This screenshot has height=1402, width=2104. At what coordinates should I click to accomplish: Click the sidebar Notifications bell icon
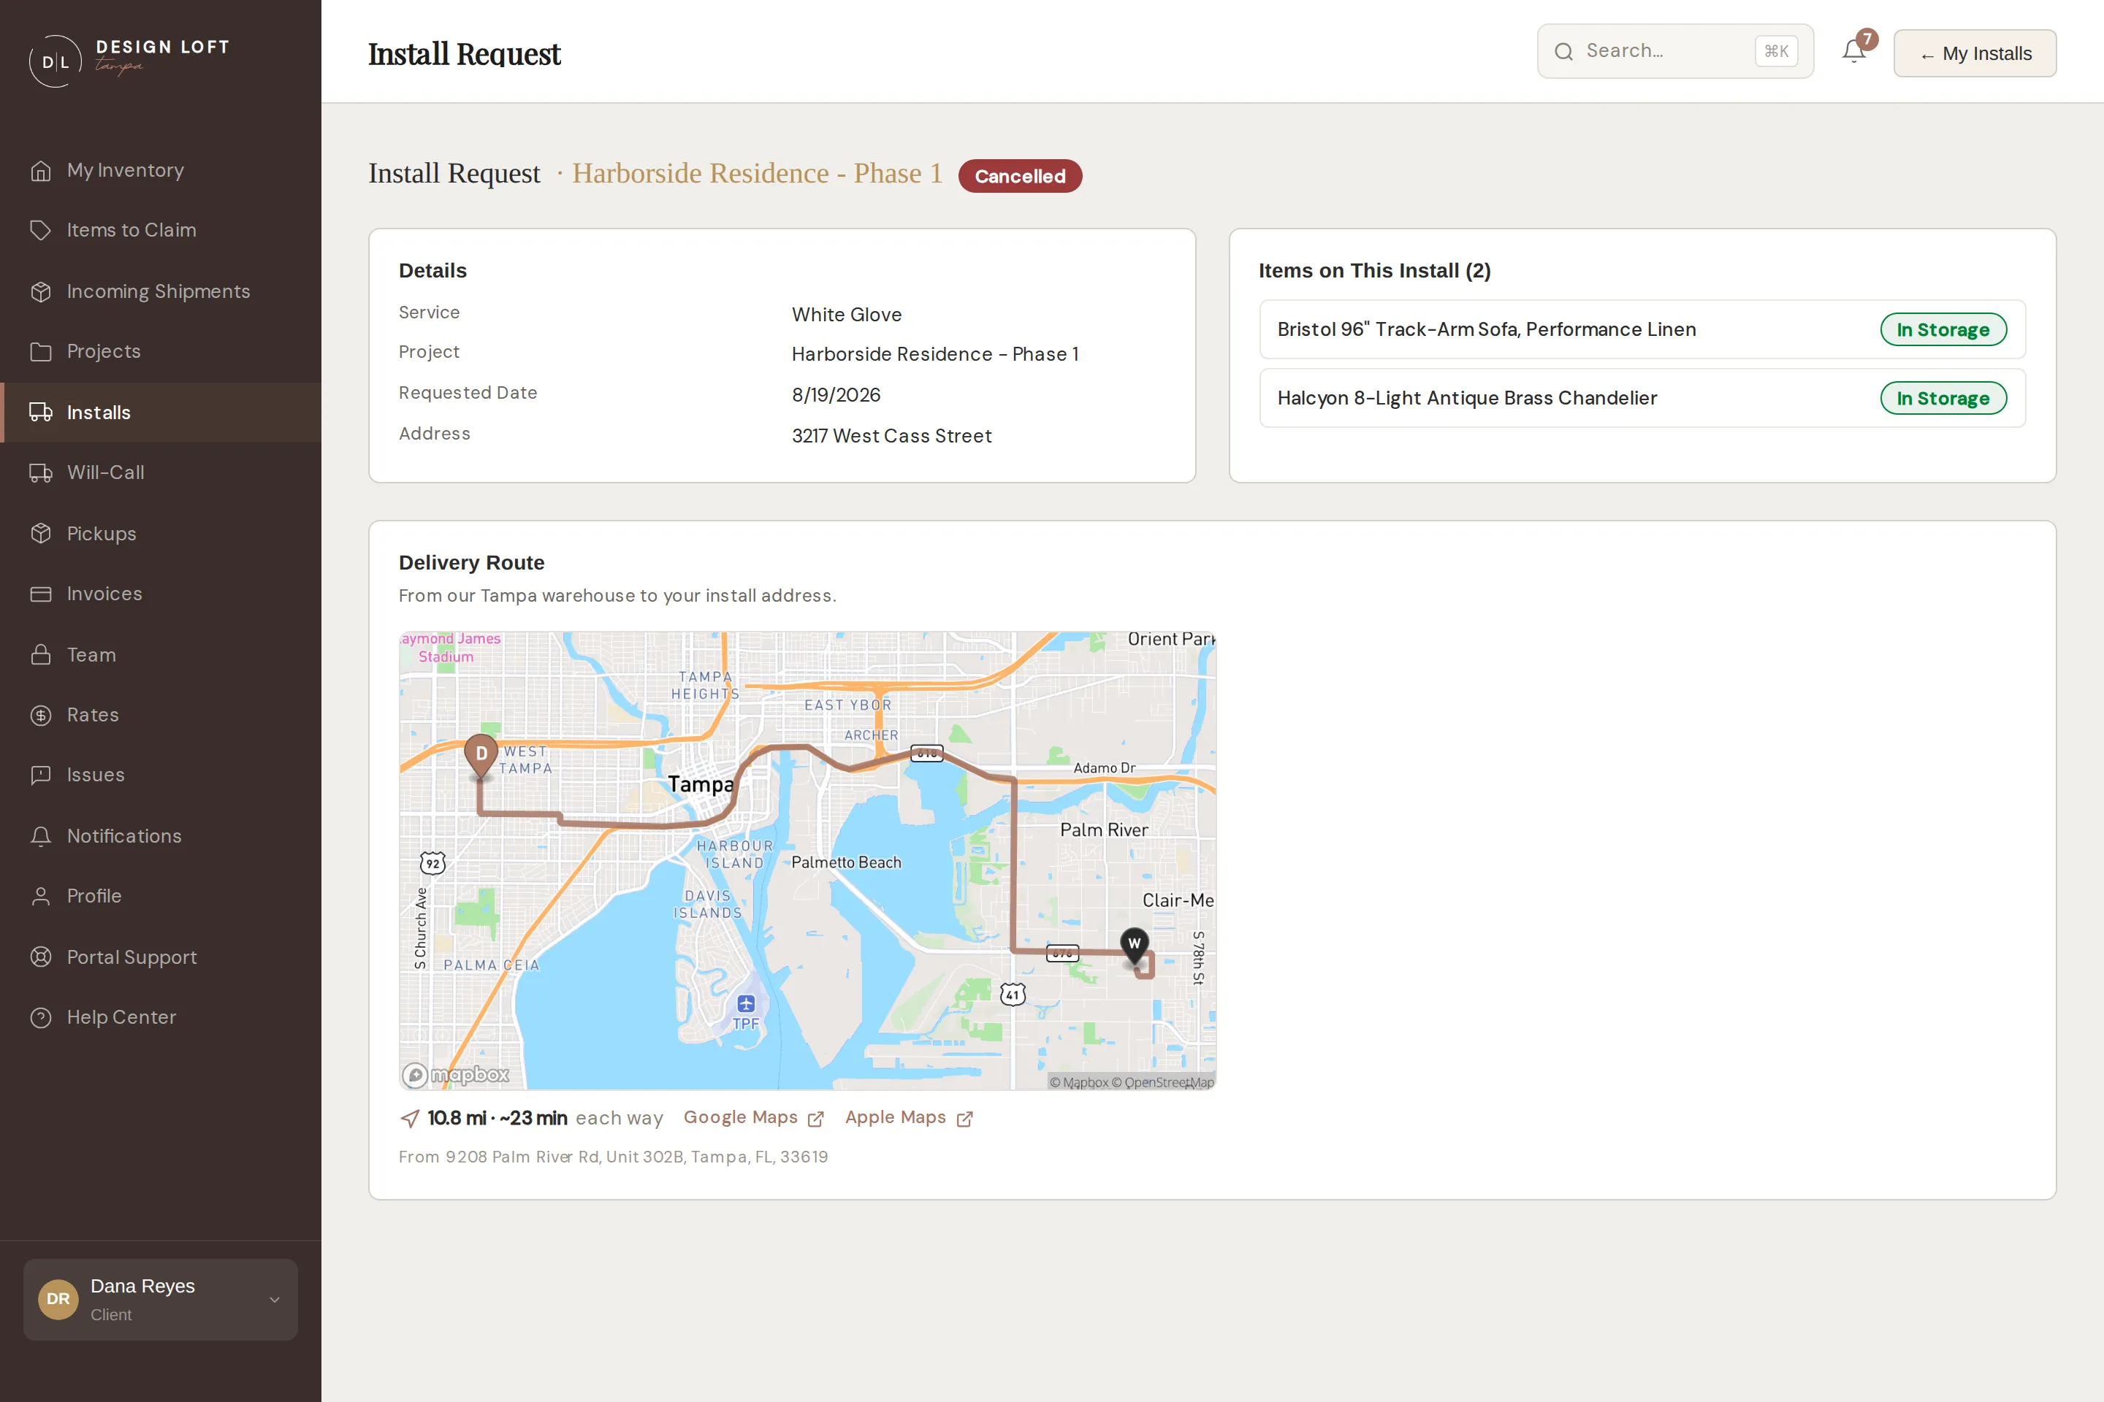(x=40, y=836)
